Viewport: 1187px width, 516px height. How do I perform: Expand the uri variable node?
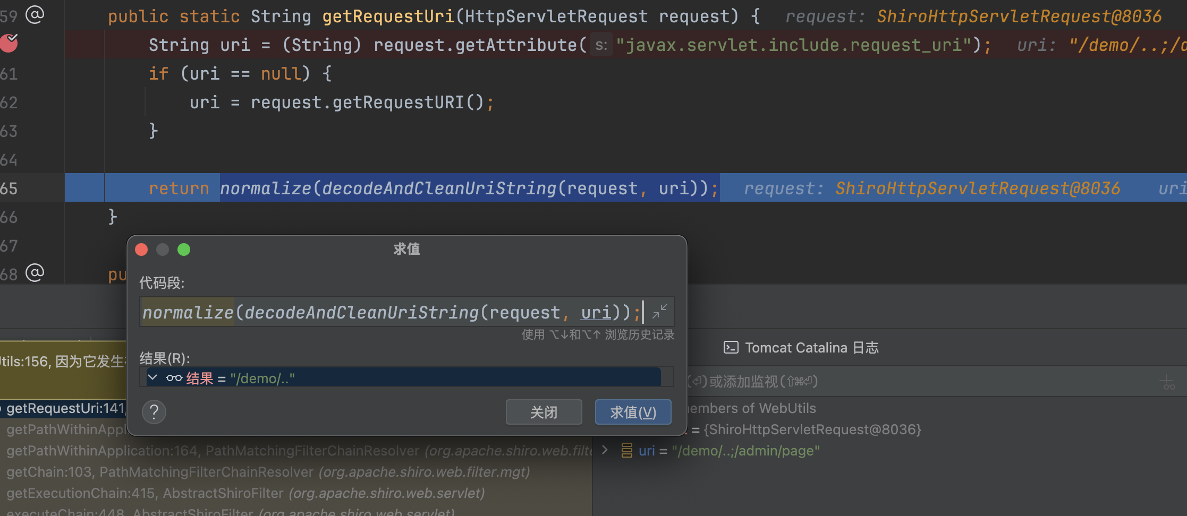(x=605, y=450)
